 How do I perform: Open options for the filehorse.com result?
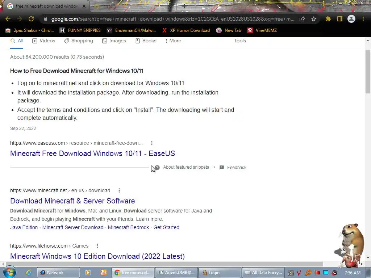pyautogui.click(x=97, y=246)
